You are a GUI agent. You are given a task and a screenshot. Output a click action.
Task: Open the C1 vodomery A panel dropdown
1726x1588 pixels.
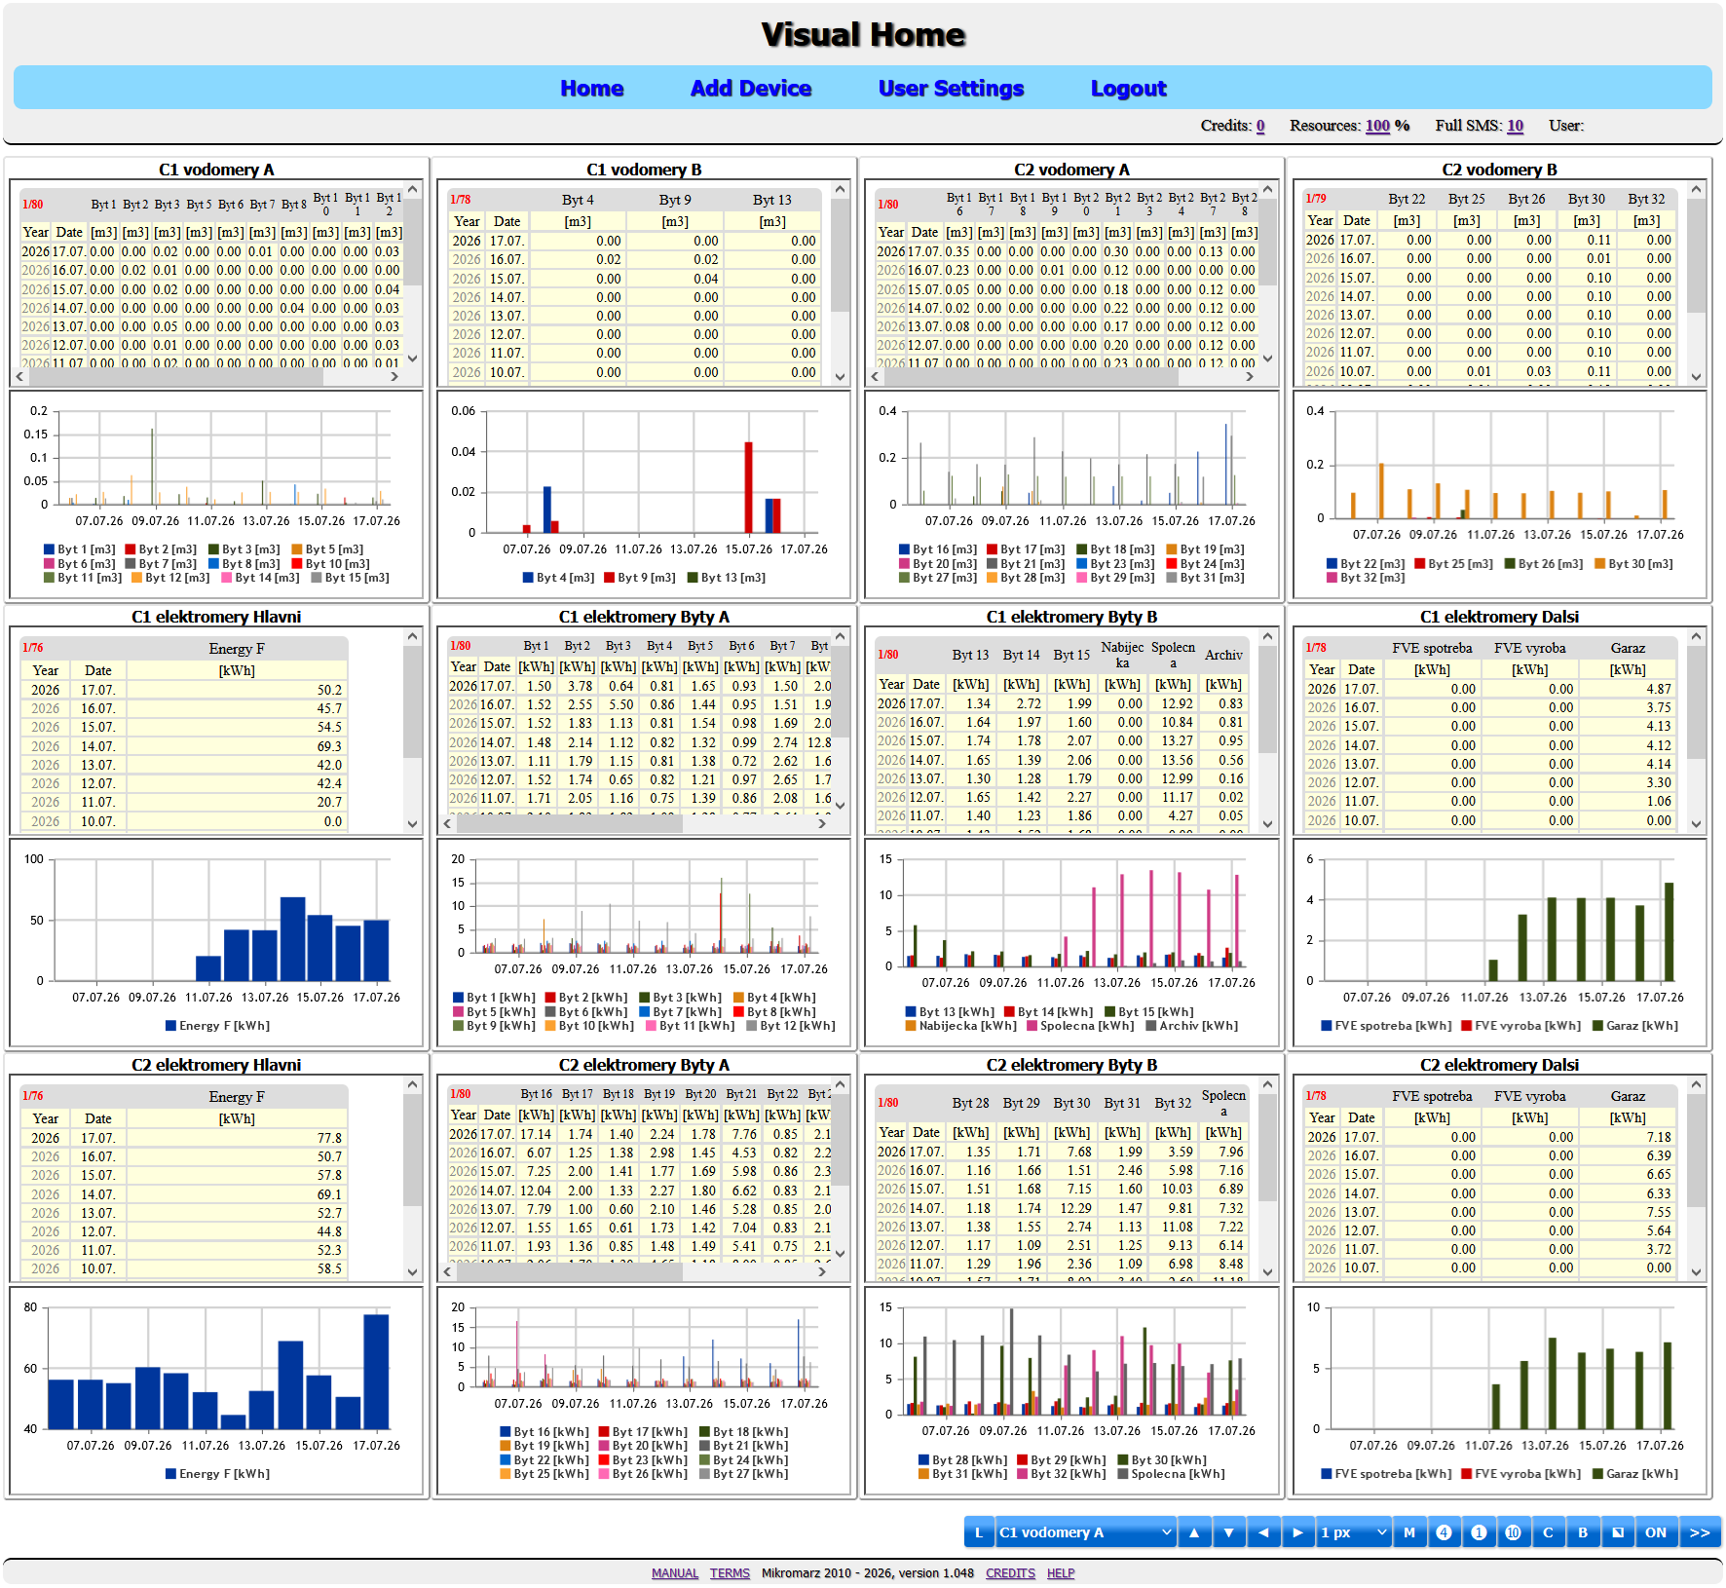[x=1086, y=1532]
